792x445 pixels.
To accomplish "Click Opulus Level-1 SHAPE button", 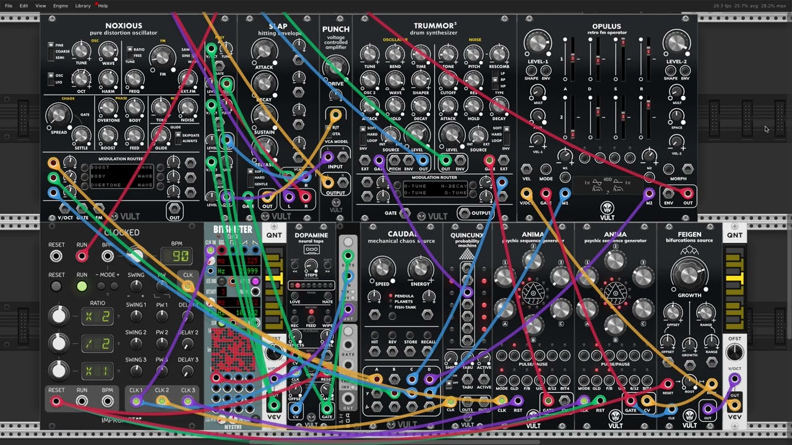I will click(531, 70).
